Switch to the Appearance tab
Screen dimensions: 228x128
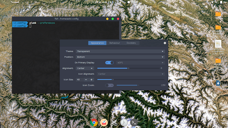coord(97,43)
